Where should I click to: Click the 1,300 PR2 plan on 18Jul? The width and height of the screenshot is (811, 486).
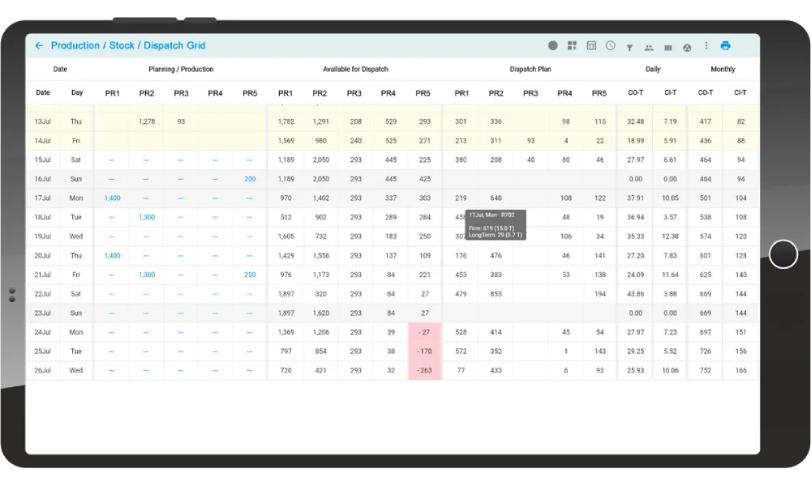(147, 217)
